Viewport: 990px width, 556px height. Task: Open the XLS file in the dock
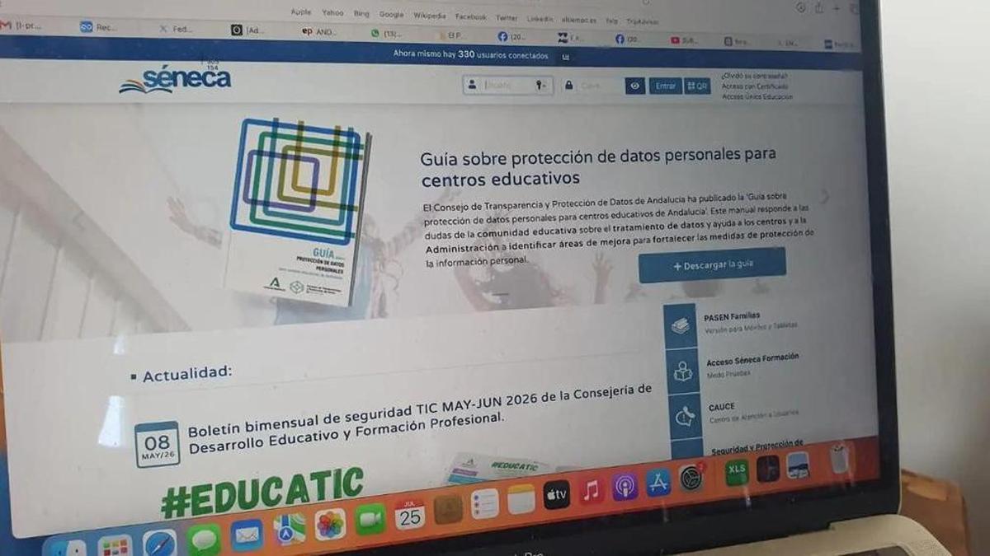[737, 473]
